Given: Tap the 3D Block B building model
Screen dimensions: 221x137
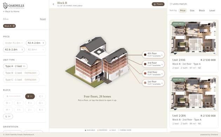Looking at the screenshot, I should (x=97, y=62).
